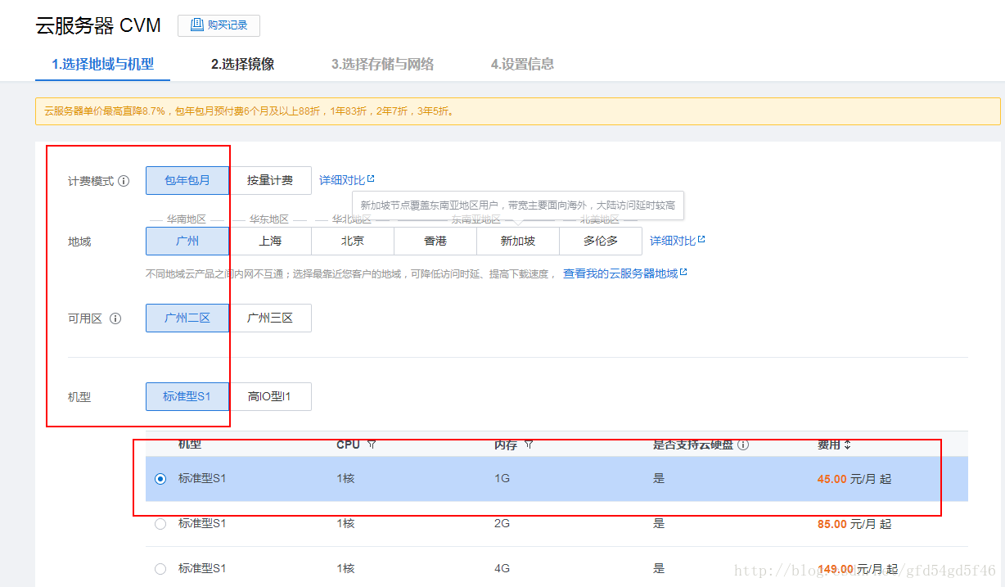Screen dimensions: 1005x587
Task: Open the CPU column filter icon
Action: [x=372, y=445]
